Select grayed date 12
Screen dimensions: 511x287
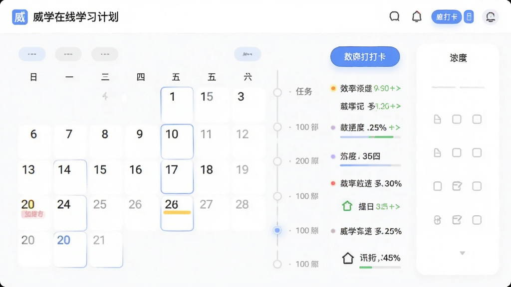[248, 142]
